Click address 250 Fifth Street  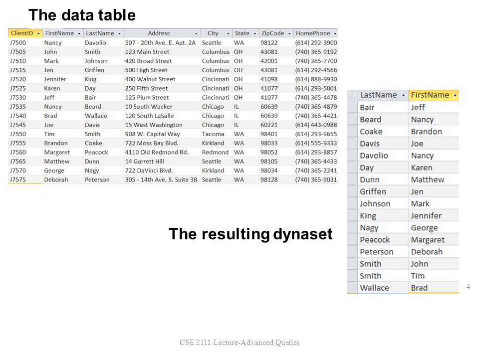coord(146,89)
